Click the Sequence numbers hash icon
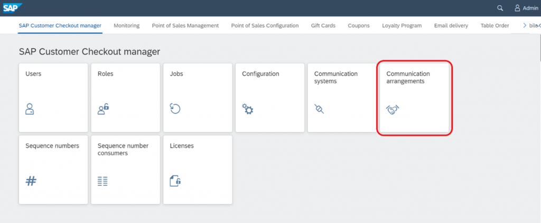Image resolution: width=541 pixels, height=223 pixels. pyautogui.click(x=31, y=181)
